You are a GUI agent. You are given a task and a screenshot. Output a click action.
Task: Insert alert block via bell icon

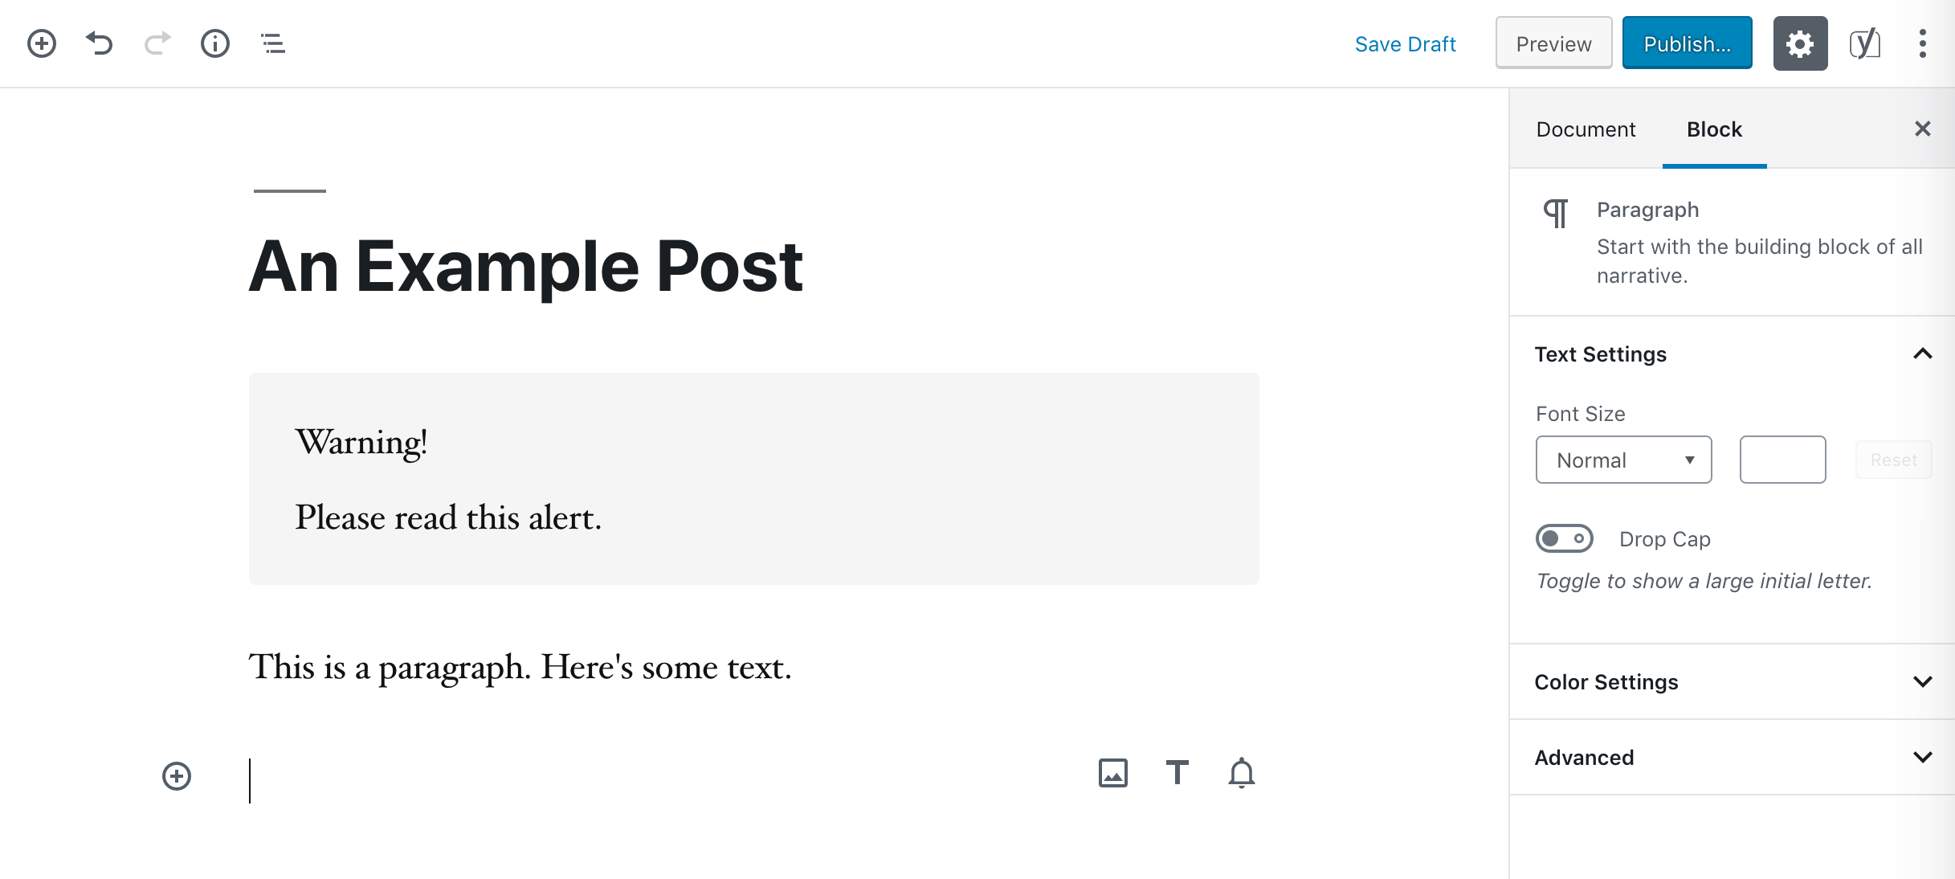coord(1241,773)
